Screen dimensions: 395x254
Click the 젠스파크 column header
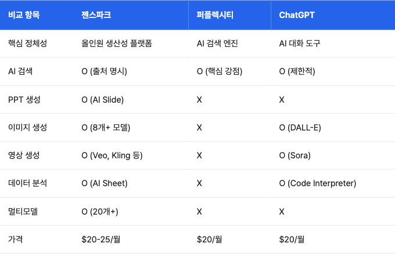pos(96,15)
